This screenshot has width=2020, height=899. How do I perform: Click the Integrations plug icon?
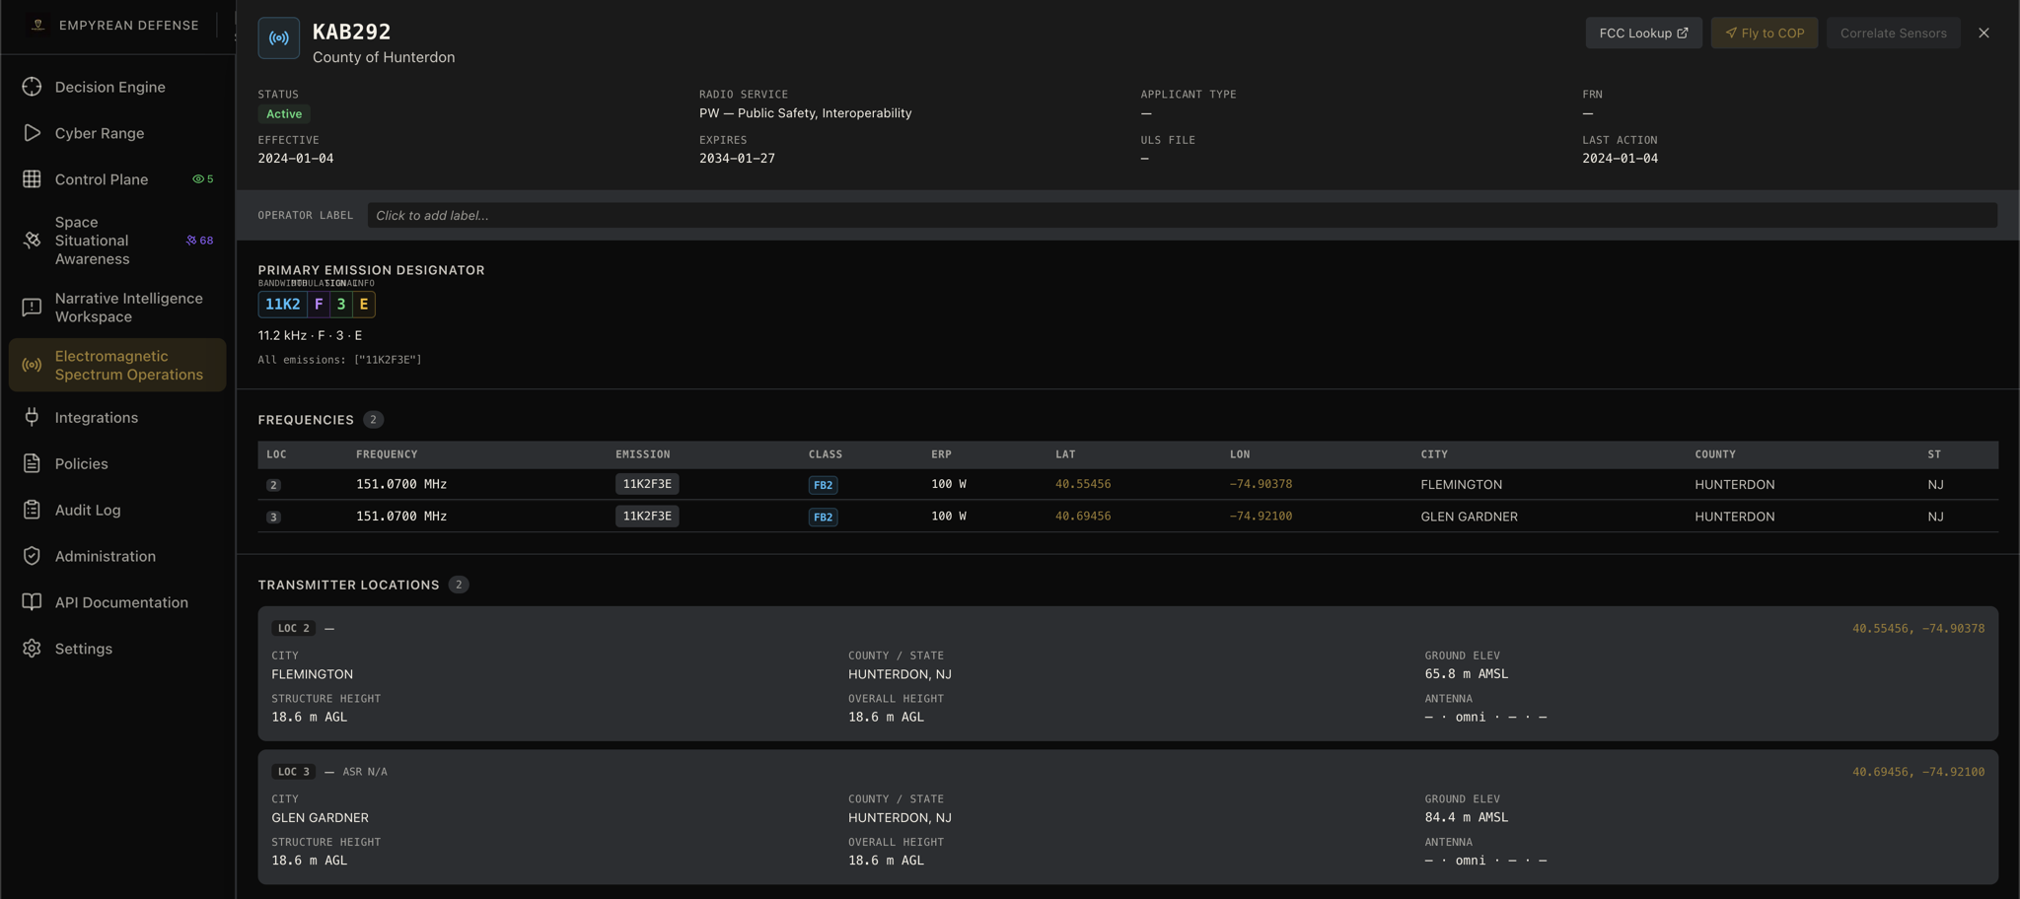[32, 418]
